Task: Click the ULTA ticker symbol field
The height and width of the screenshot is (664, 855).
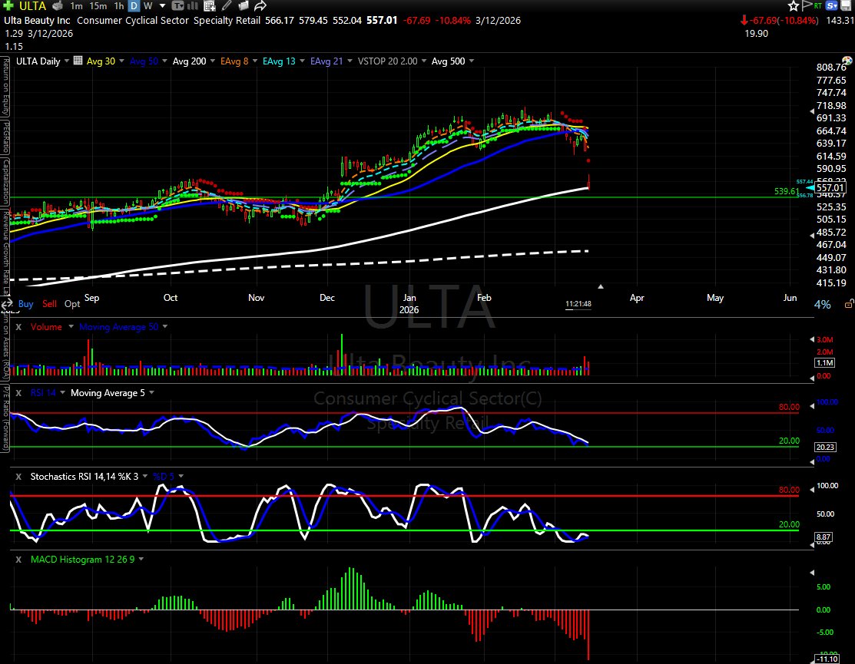Action: point(33,6)
